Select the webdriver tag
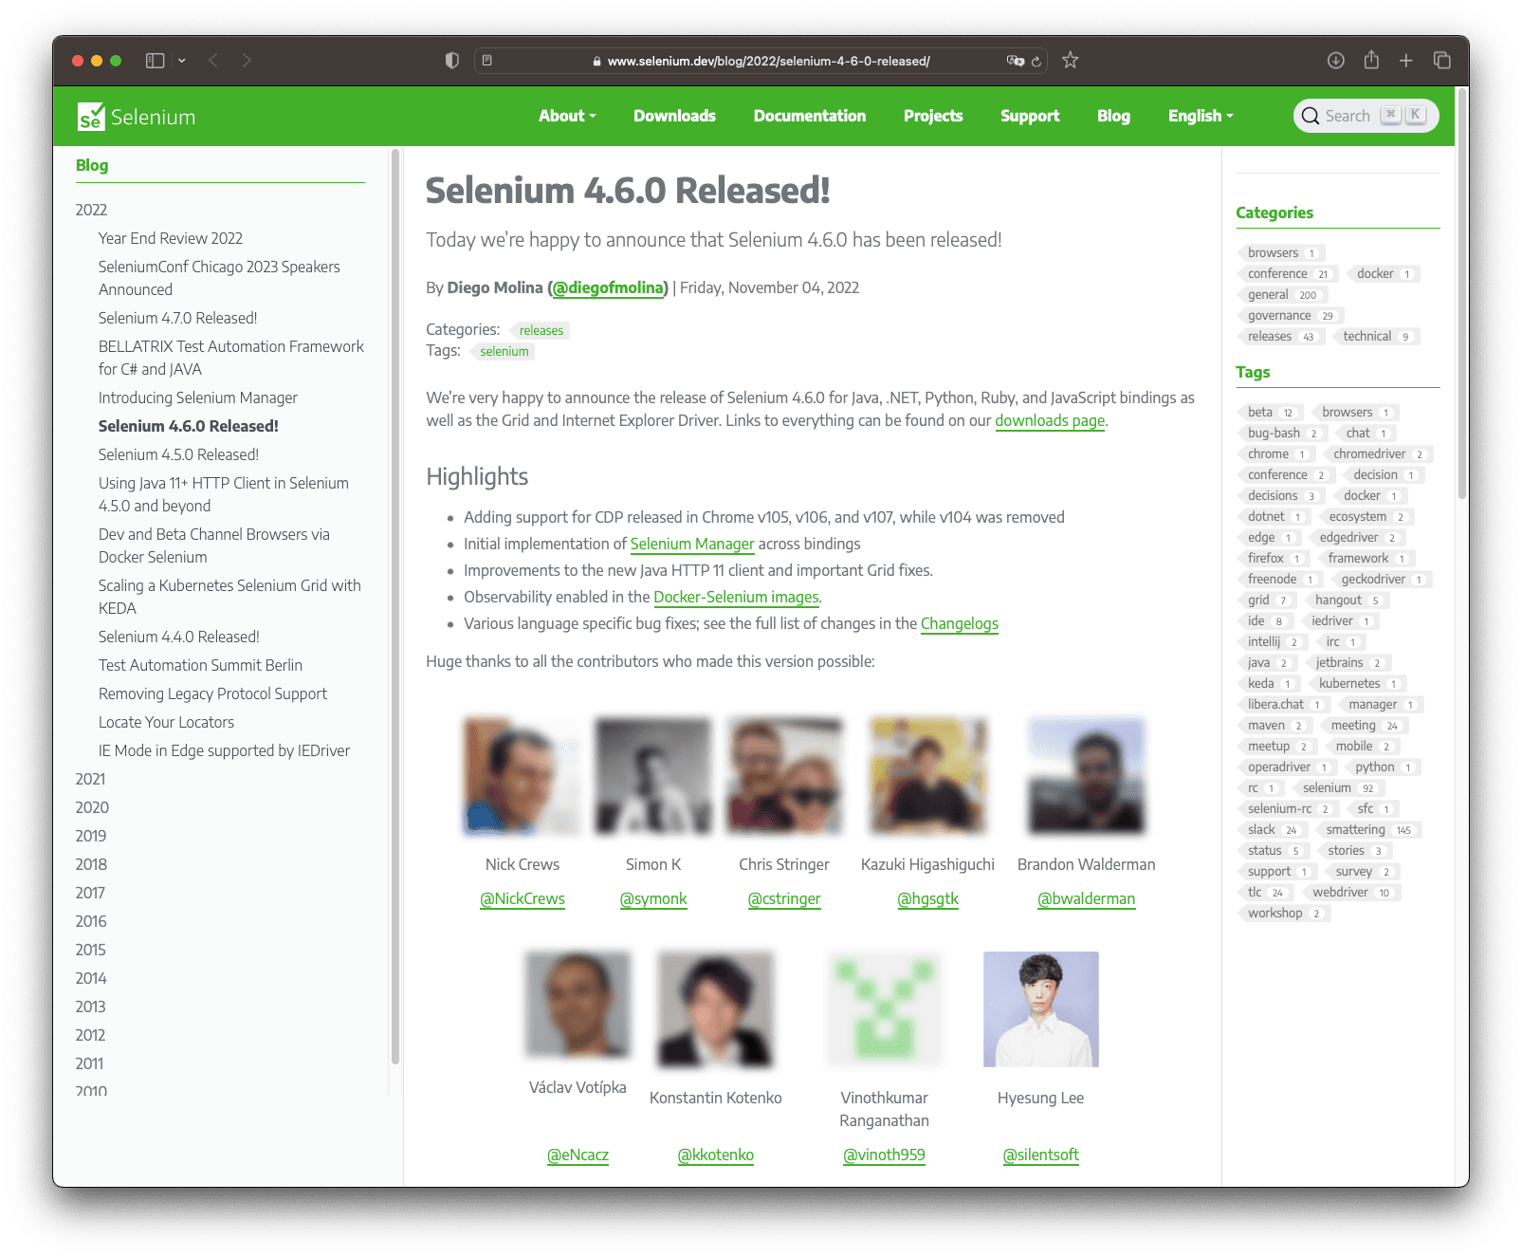The width and height of the screenshot is (1522, 1257). (1349, 893)
